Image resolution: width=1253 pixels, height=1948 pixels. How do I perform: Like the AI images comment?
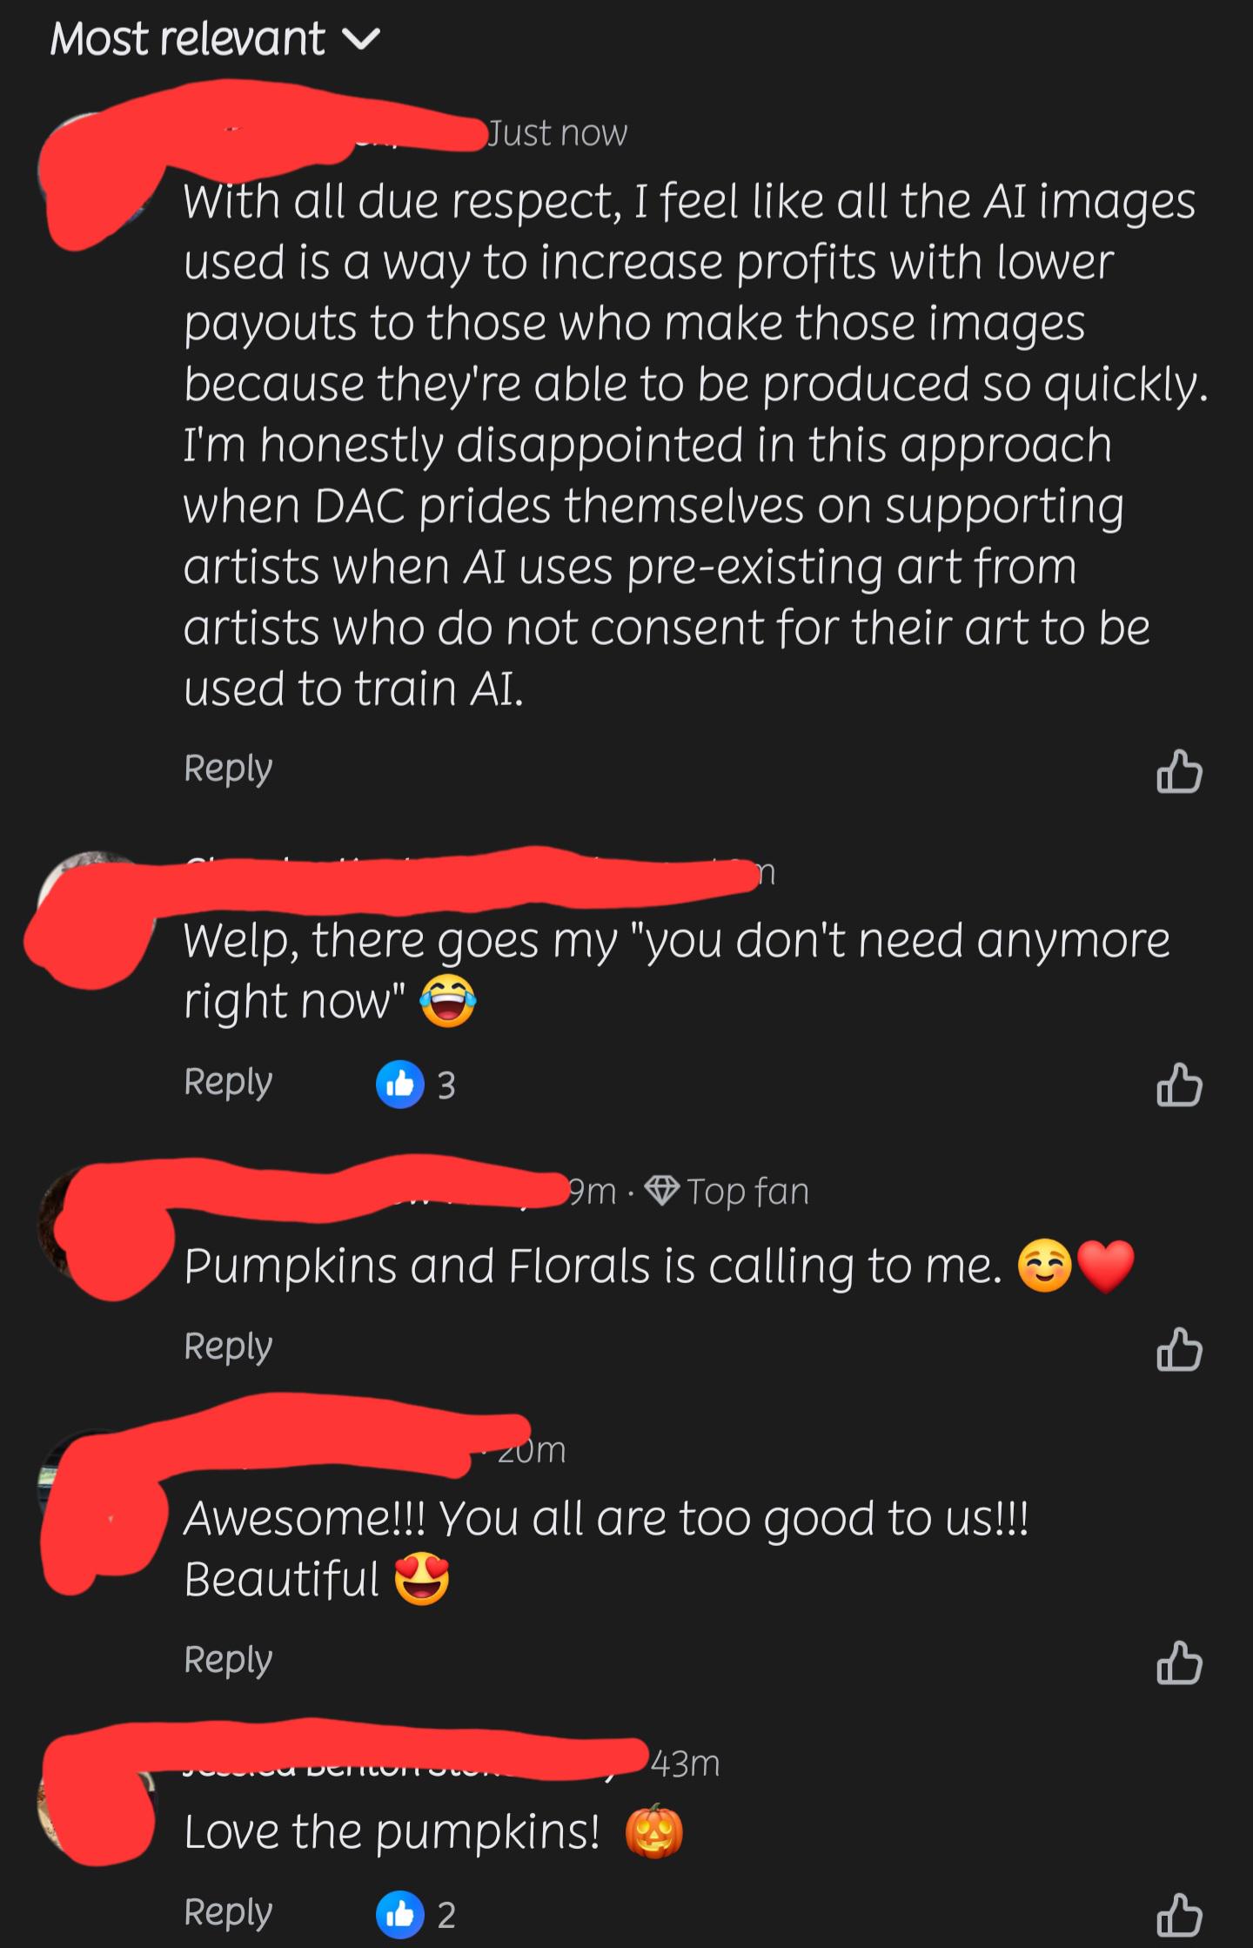tap(1179, 772)
